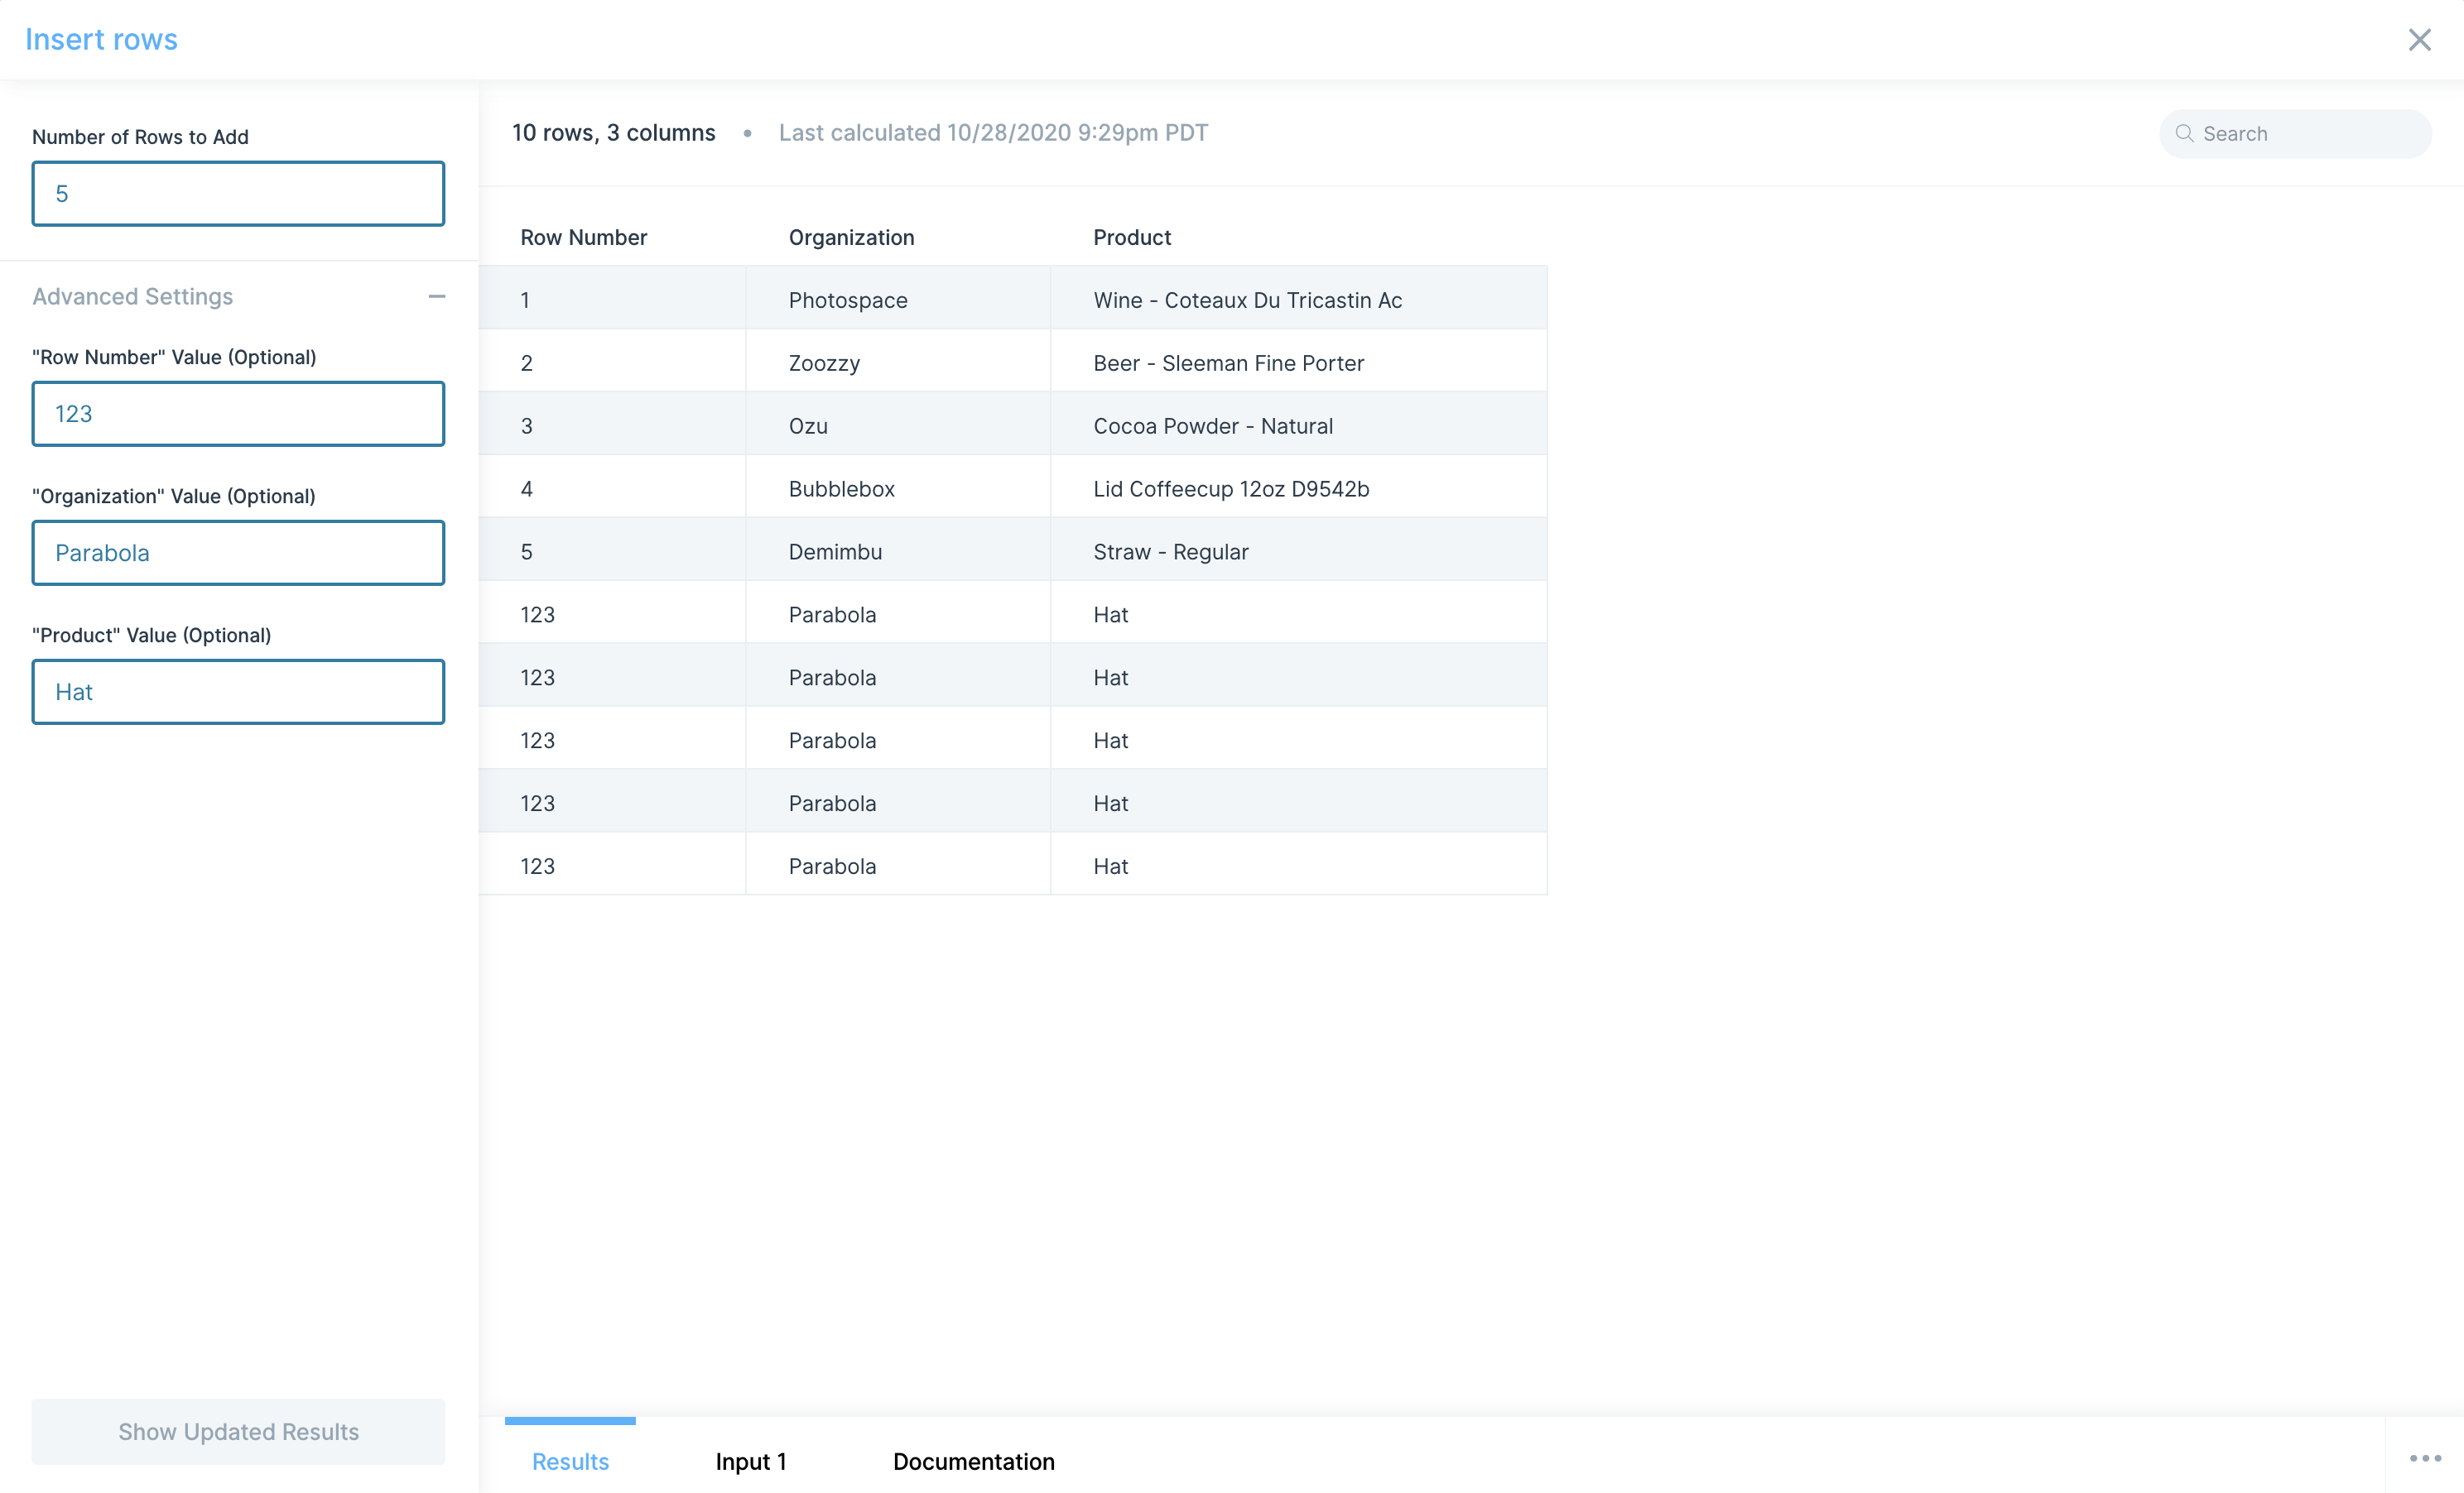
Task: Click the Organization column header
Action: 852,238
